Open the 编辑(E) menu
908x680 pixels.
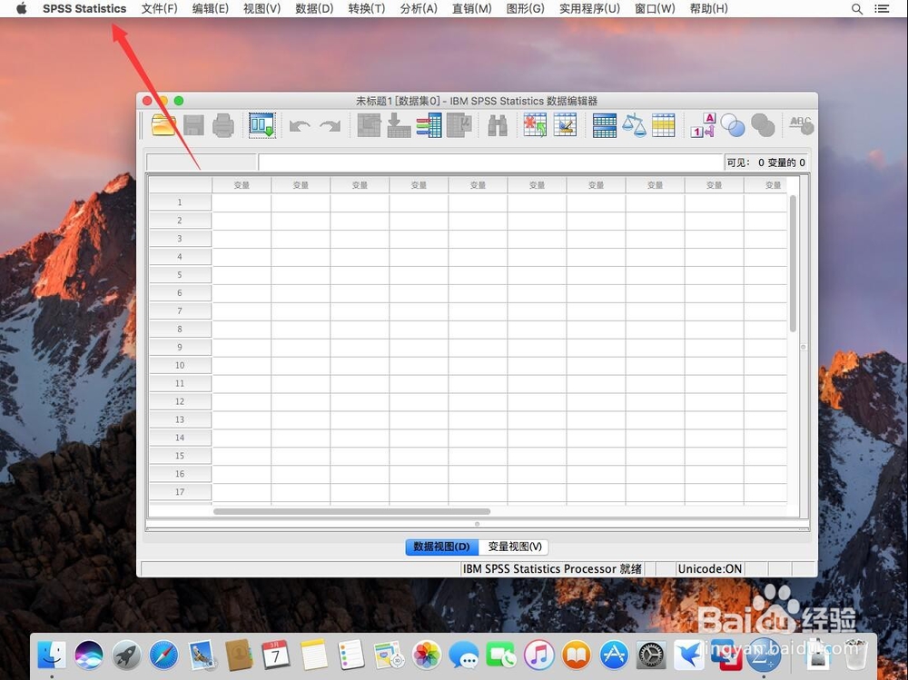211,9
